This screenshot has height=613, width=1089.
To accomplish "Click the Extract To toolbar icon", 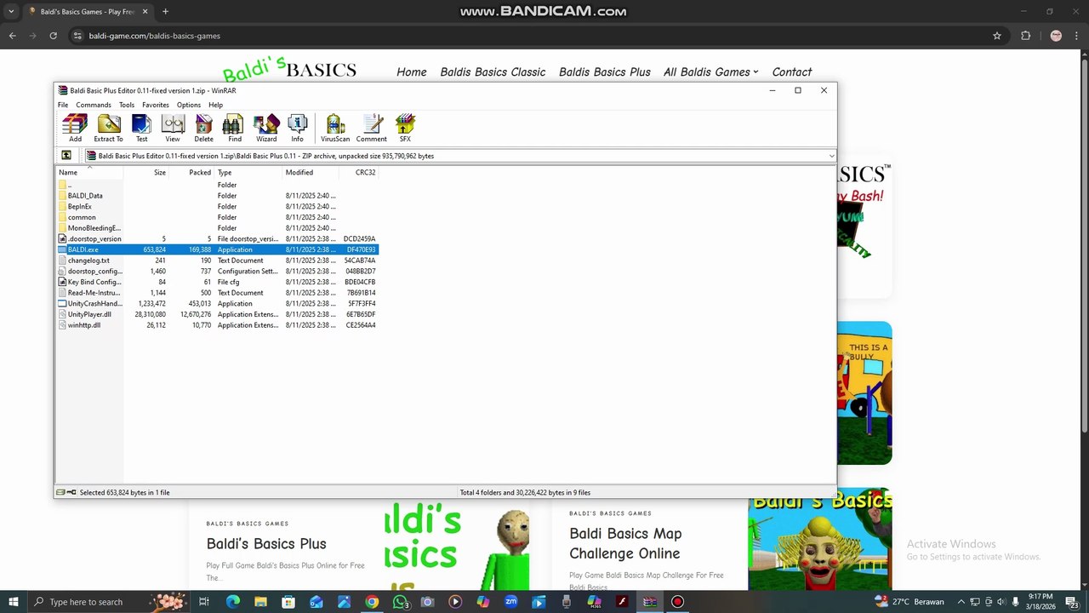I will point(108,128).
